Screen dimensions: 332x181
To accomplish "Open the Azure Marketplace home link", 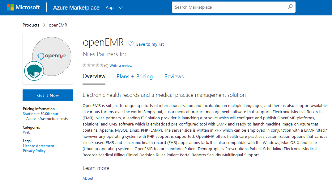I will tap(76, 7).
